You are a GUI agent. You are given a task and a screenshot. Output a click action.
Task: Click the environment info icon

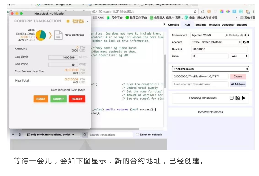point(249,35)
